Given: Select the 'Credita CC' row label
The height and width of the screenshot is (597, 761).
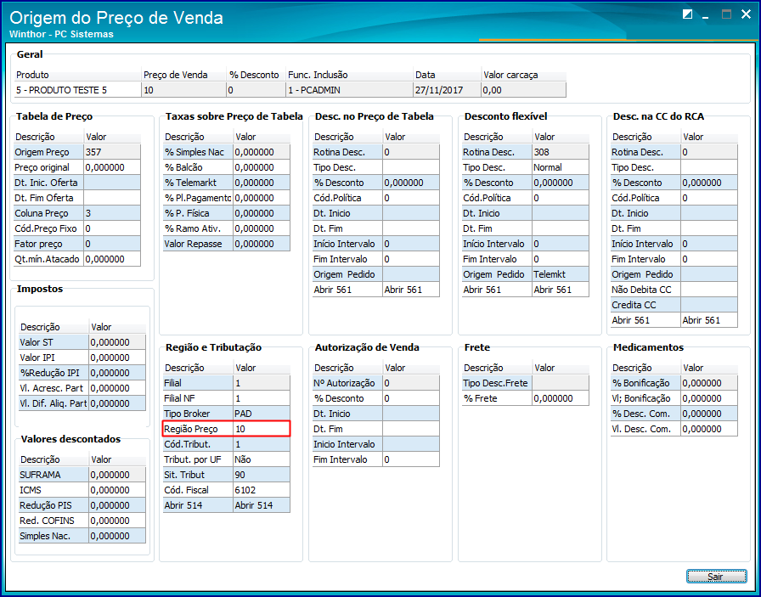Looking at the screenshot, I should (x=645, y=305).
